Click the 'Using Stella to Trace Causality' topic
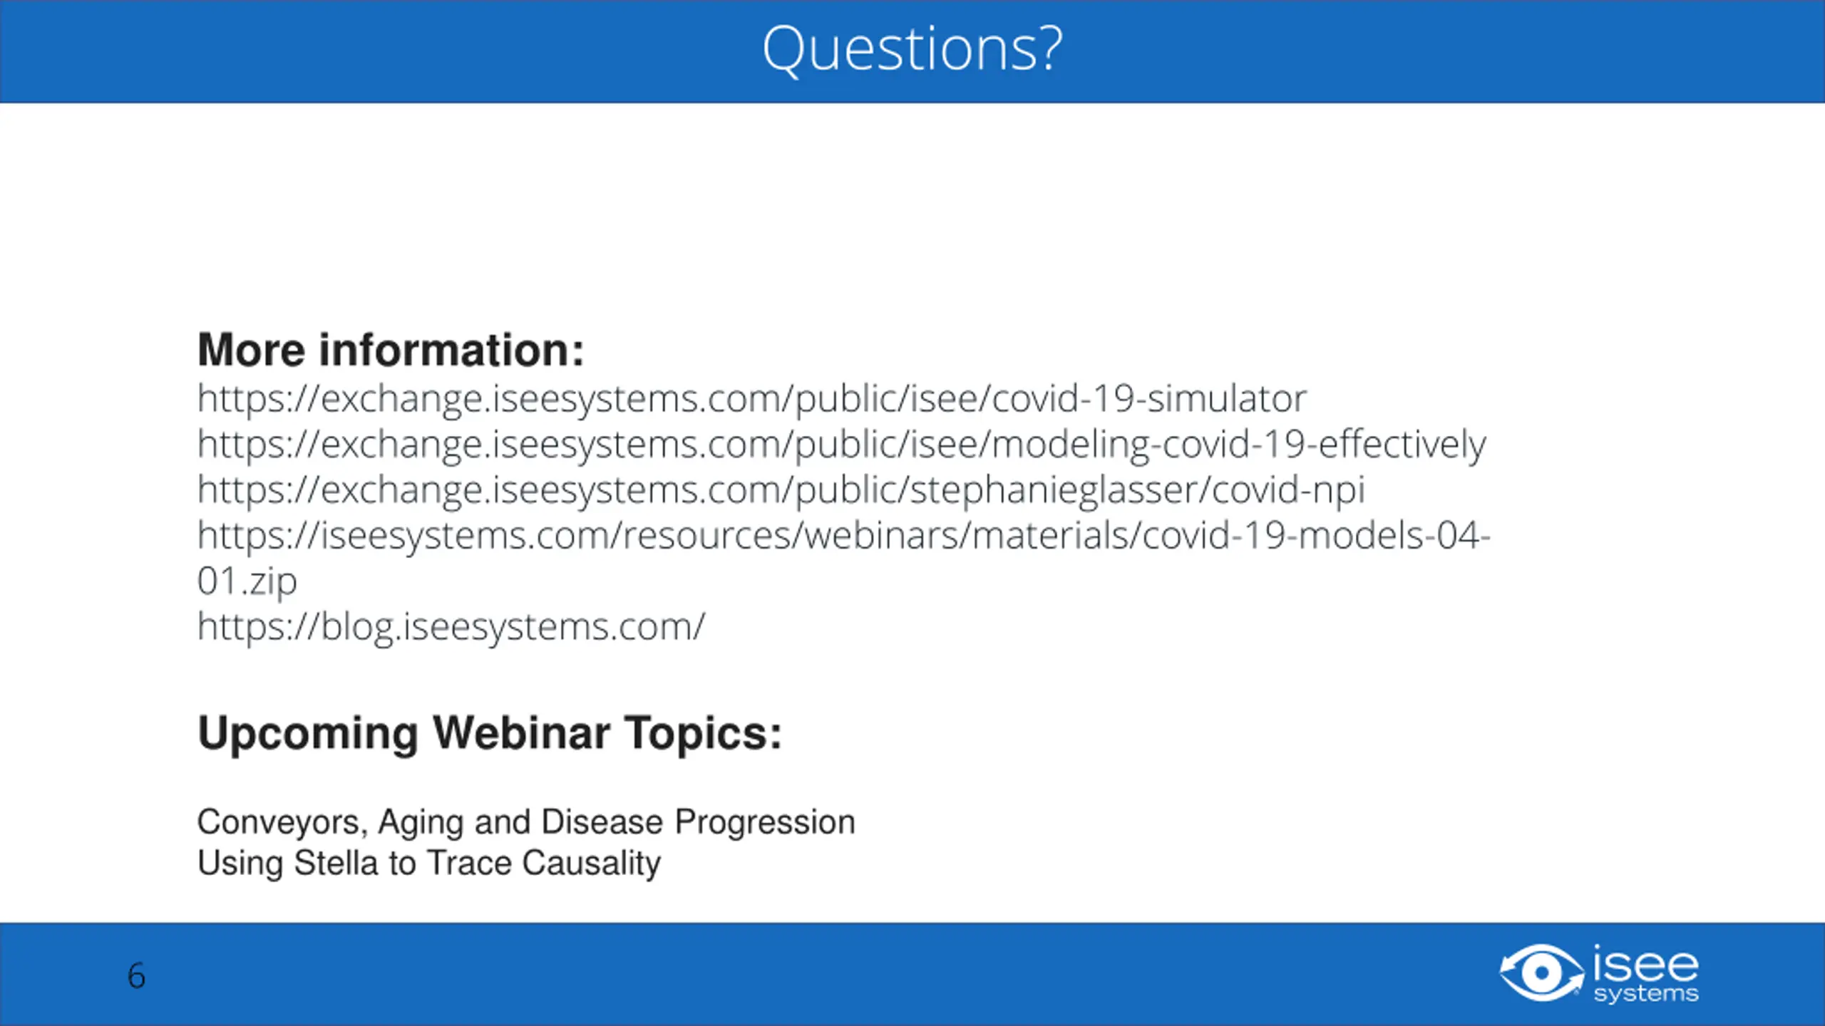The width and height of the screenshot is (1825, 1026). click(x=429, y=864)
